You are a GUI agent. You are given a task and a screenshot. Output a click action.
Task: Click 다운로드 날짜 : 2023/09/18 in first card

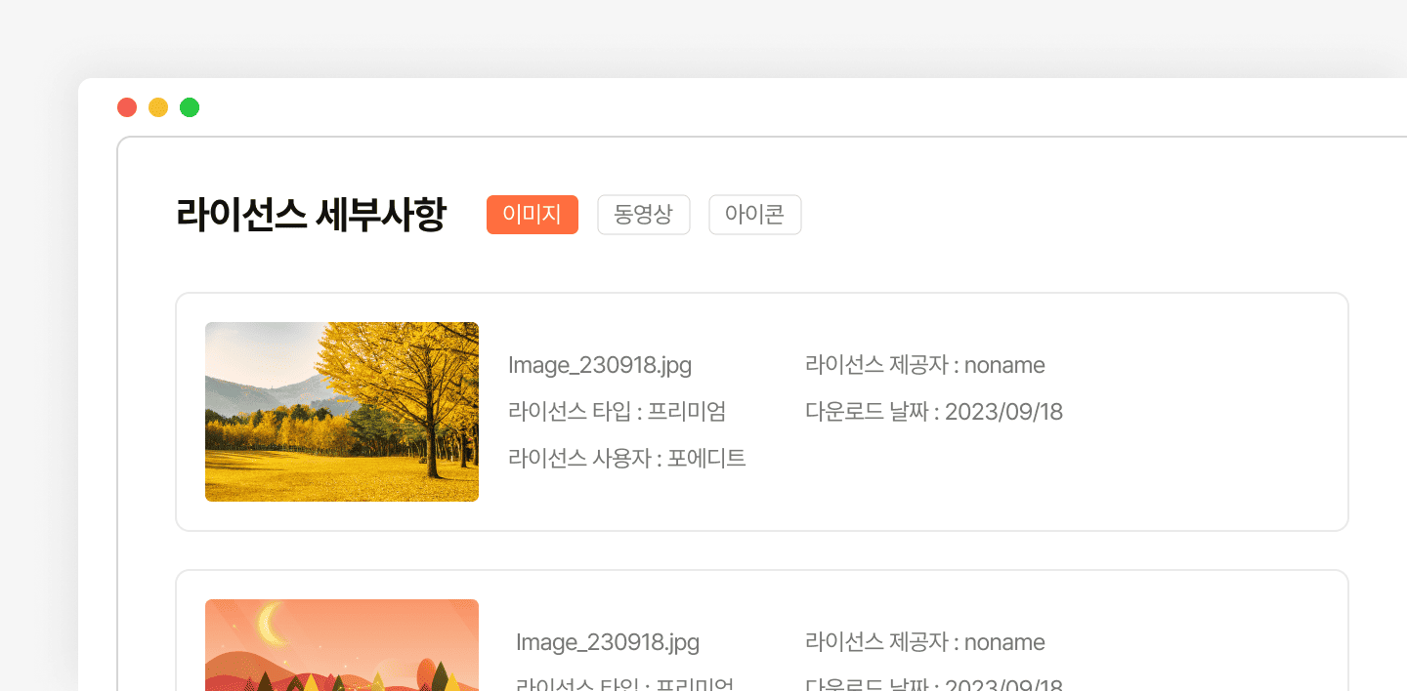(x=934, y=411)
